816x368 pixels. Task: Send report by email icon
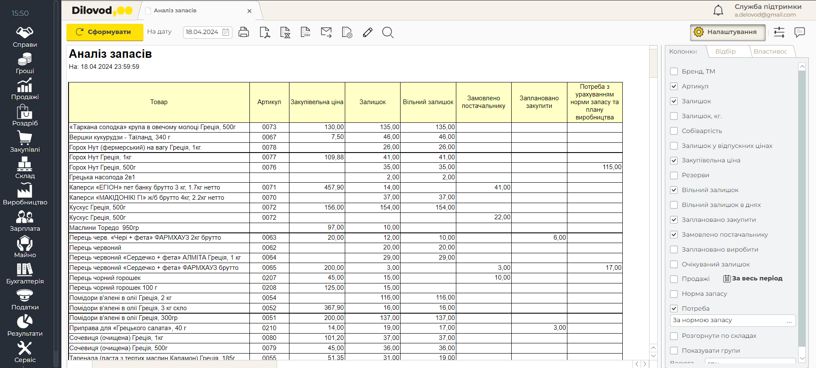pyautogui.click(x=326, y=32)
